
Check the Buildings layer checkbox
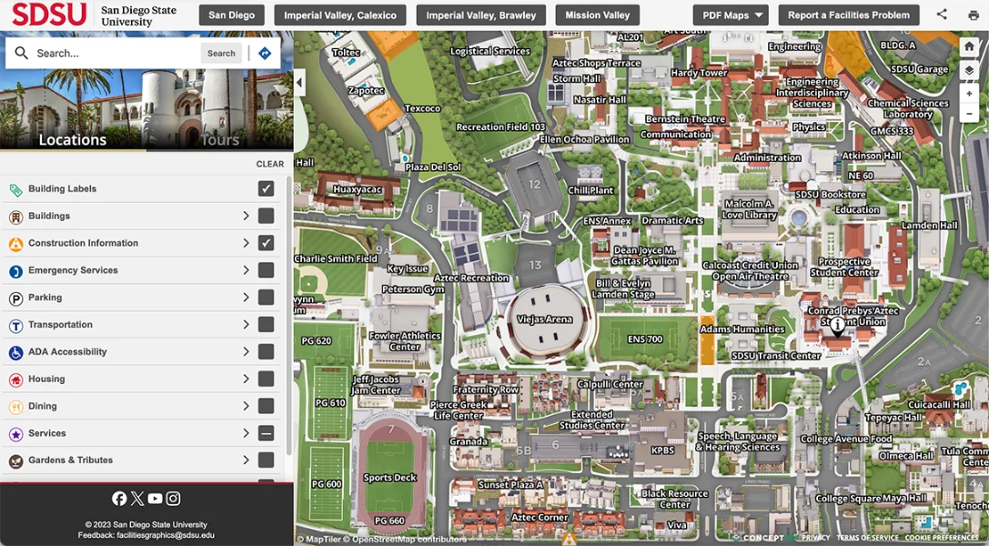pyautogui.click(x=267, y=216)
